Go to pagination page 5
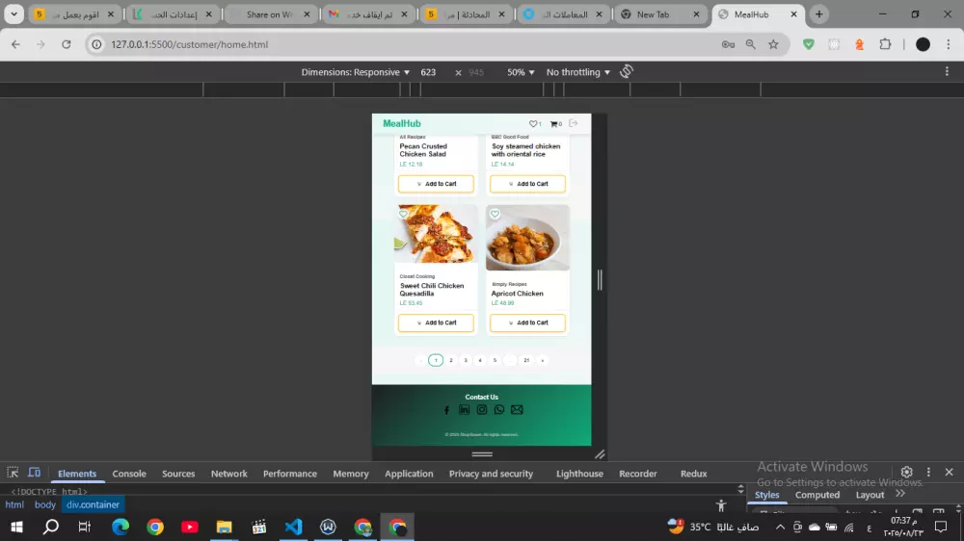The image size is (964, 541). 495,360
